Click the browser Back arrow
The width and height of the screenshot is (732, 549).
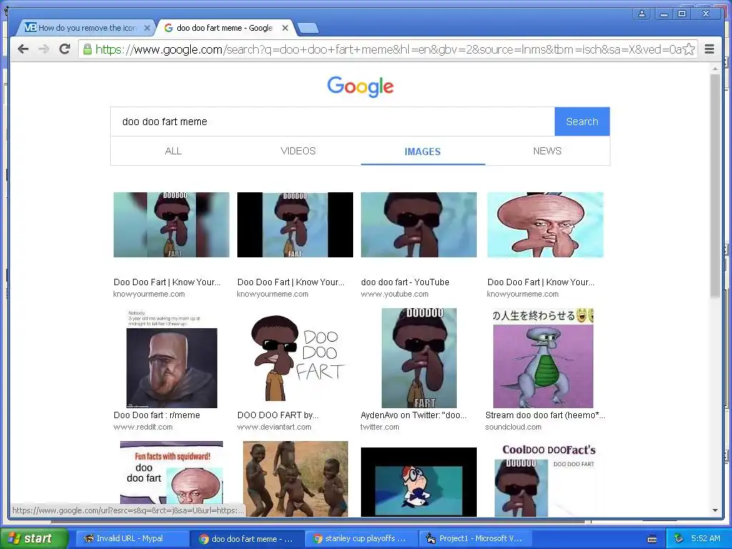(x=23, y=49)
